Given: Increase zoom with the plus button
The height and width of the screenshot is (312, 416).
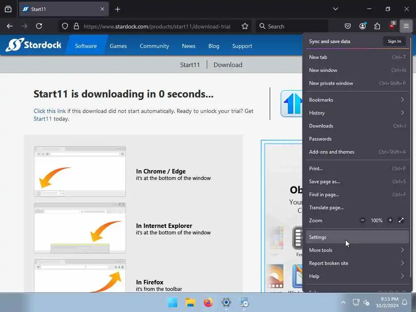Looking at the screenshot, I should pyautogui.click(x=390, y=220).
